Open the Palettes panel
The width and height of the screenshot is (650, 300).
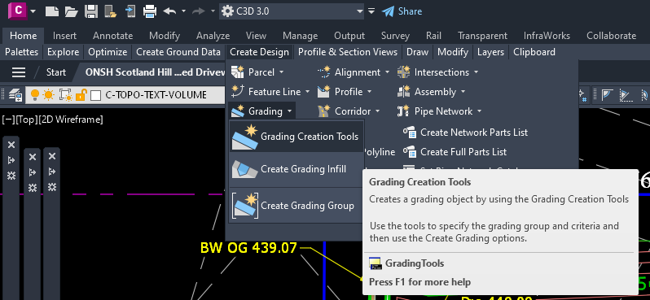pos(21,52)
